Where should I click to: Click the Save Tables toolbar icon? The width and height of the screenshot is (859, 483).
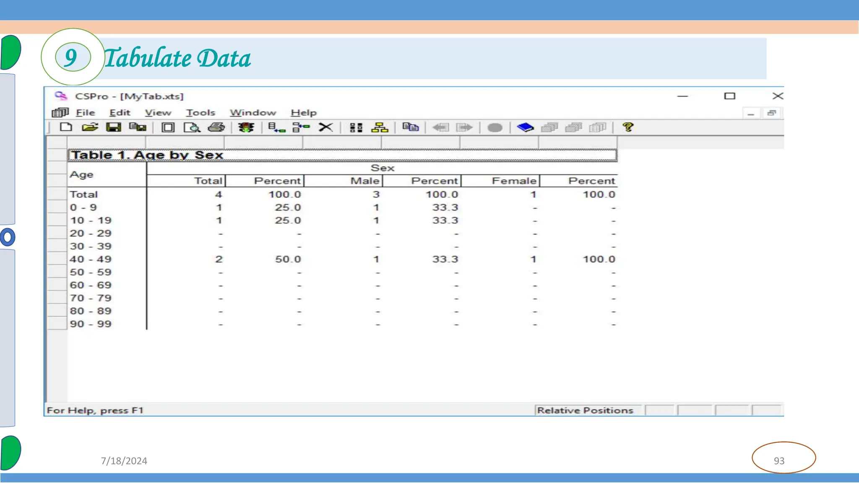pyautogui.click(x=138, y=127)
